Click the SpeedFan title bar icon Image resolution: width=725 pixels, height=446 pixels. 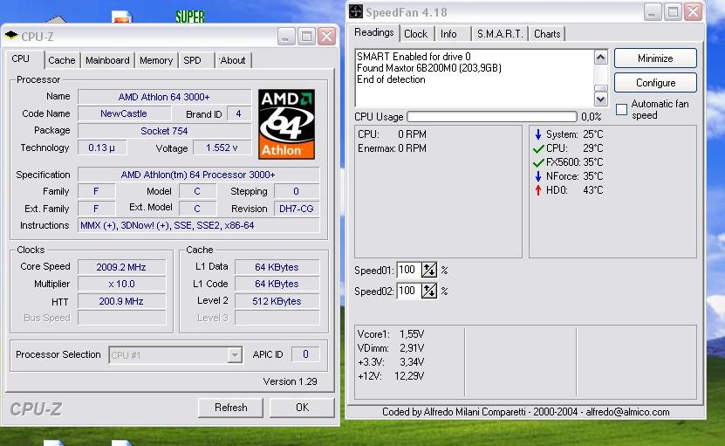click(x=356, y=11)
